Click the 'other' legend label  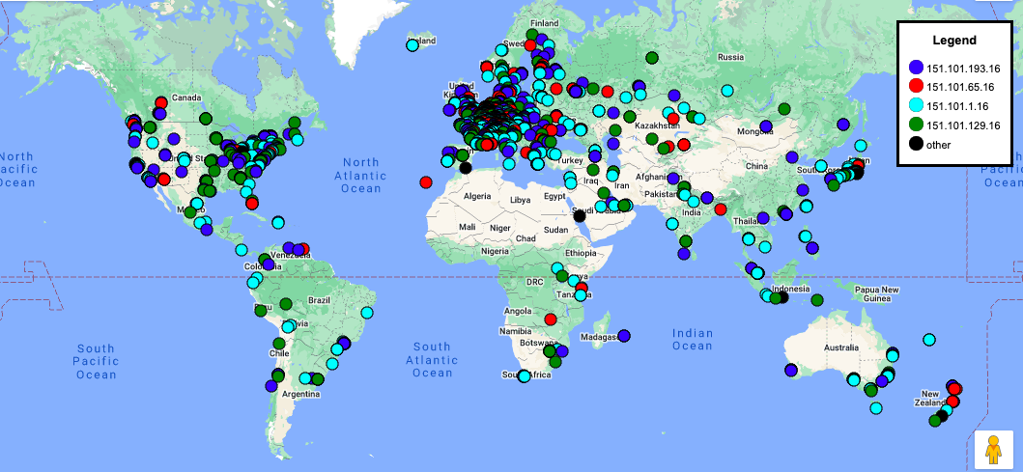coord(938,146)
